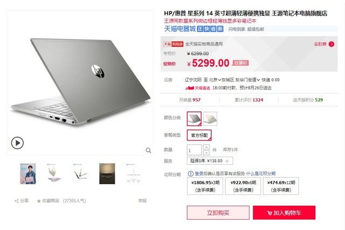Click the share icon below the thumbnails

tap(17, 201)
